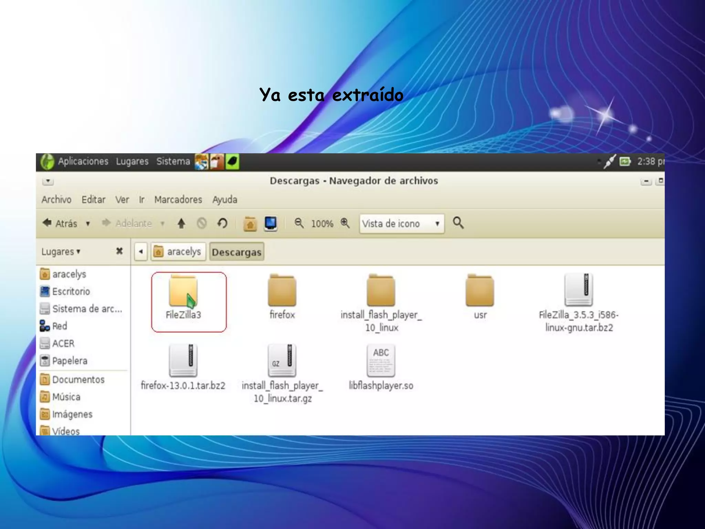The height and width of the screenshot is (529, 705).
Task: Click the aracelys path bar button
Action: [x=178, y=252]
